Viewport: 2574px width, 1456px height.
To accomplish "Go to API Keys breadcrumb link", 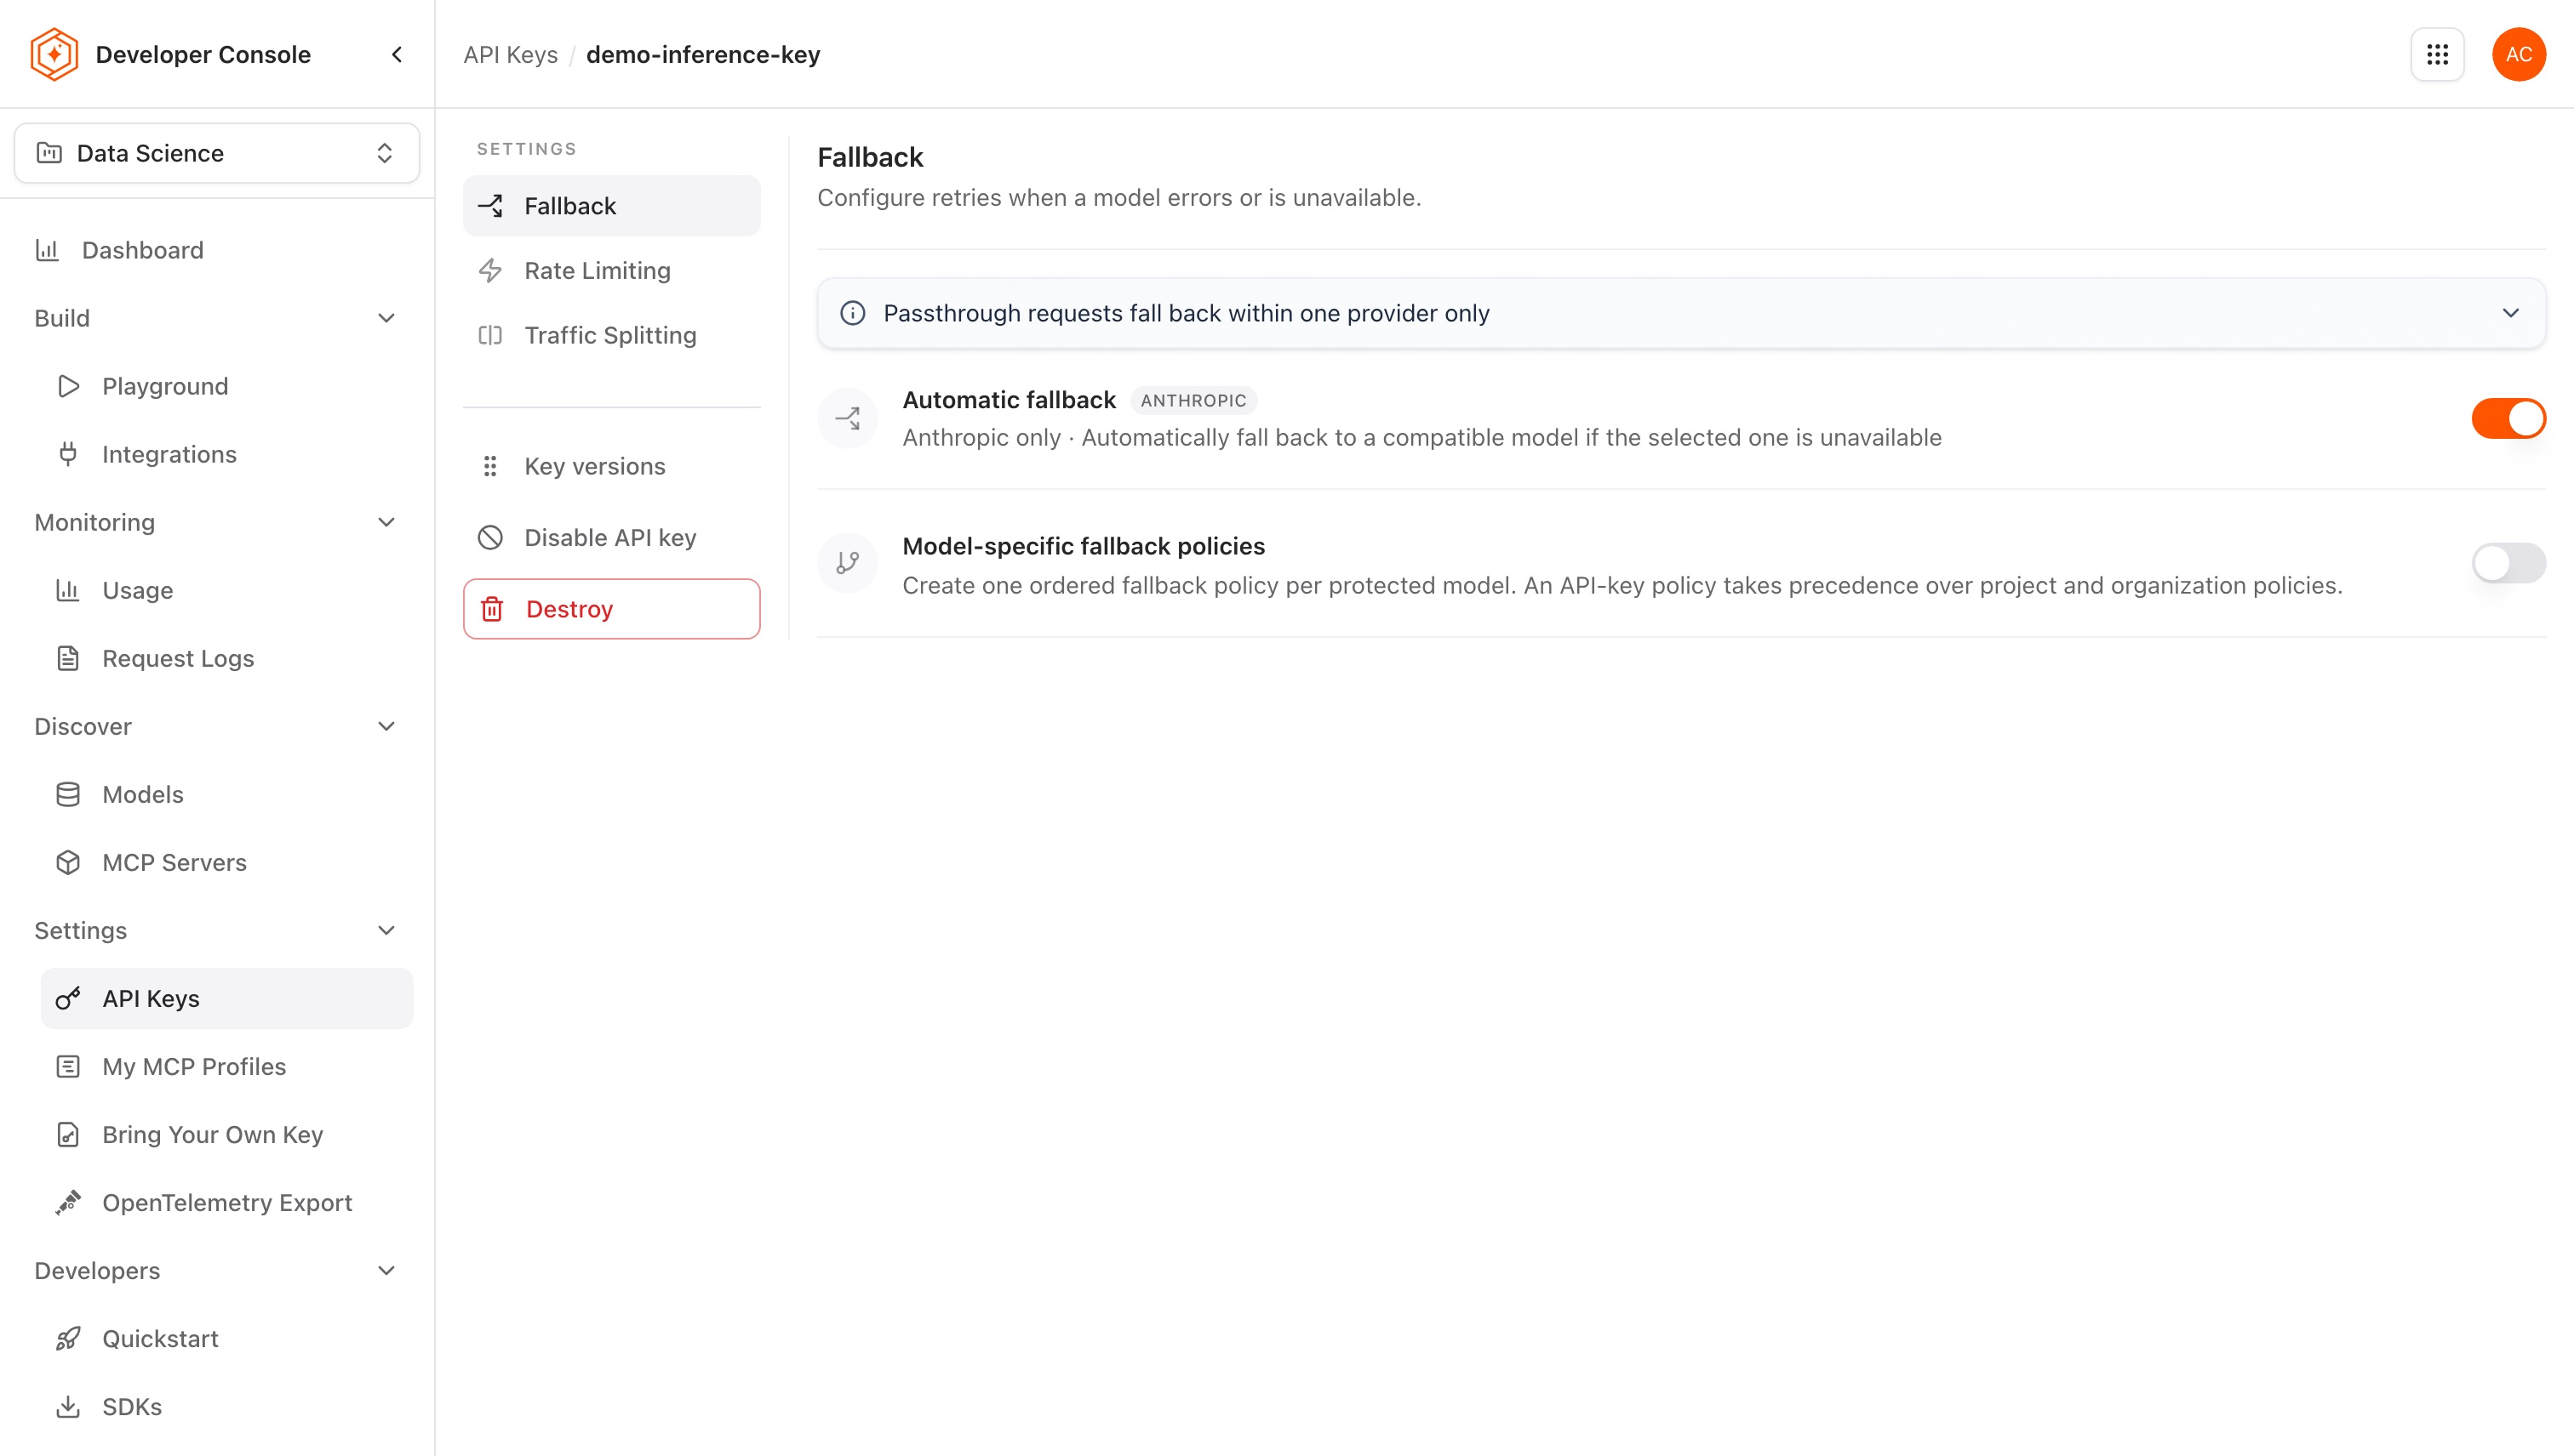I will coord(511,54).
